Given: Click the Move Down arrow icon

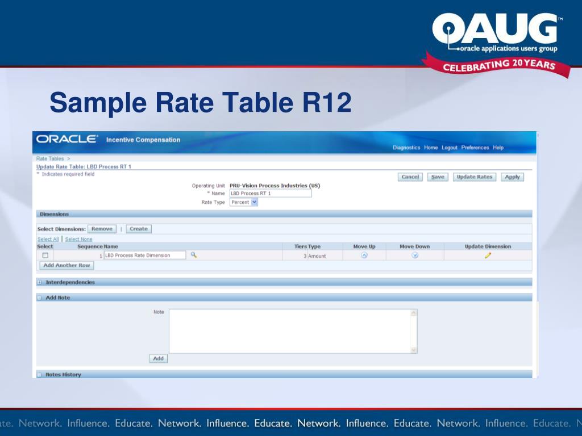Looking at the screenshot, I should pyautogui.click(x=415, y=255).
